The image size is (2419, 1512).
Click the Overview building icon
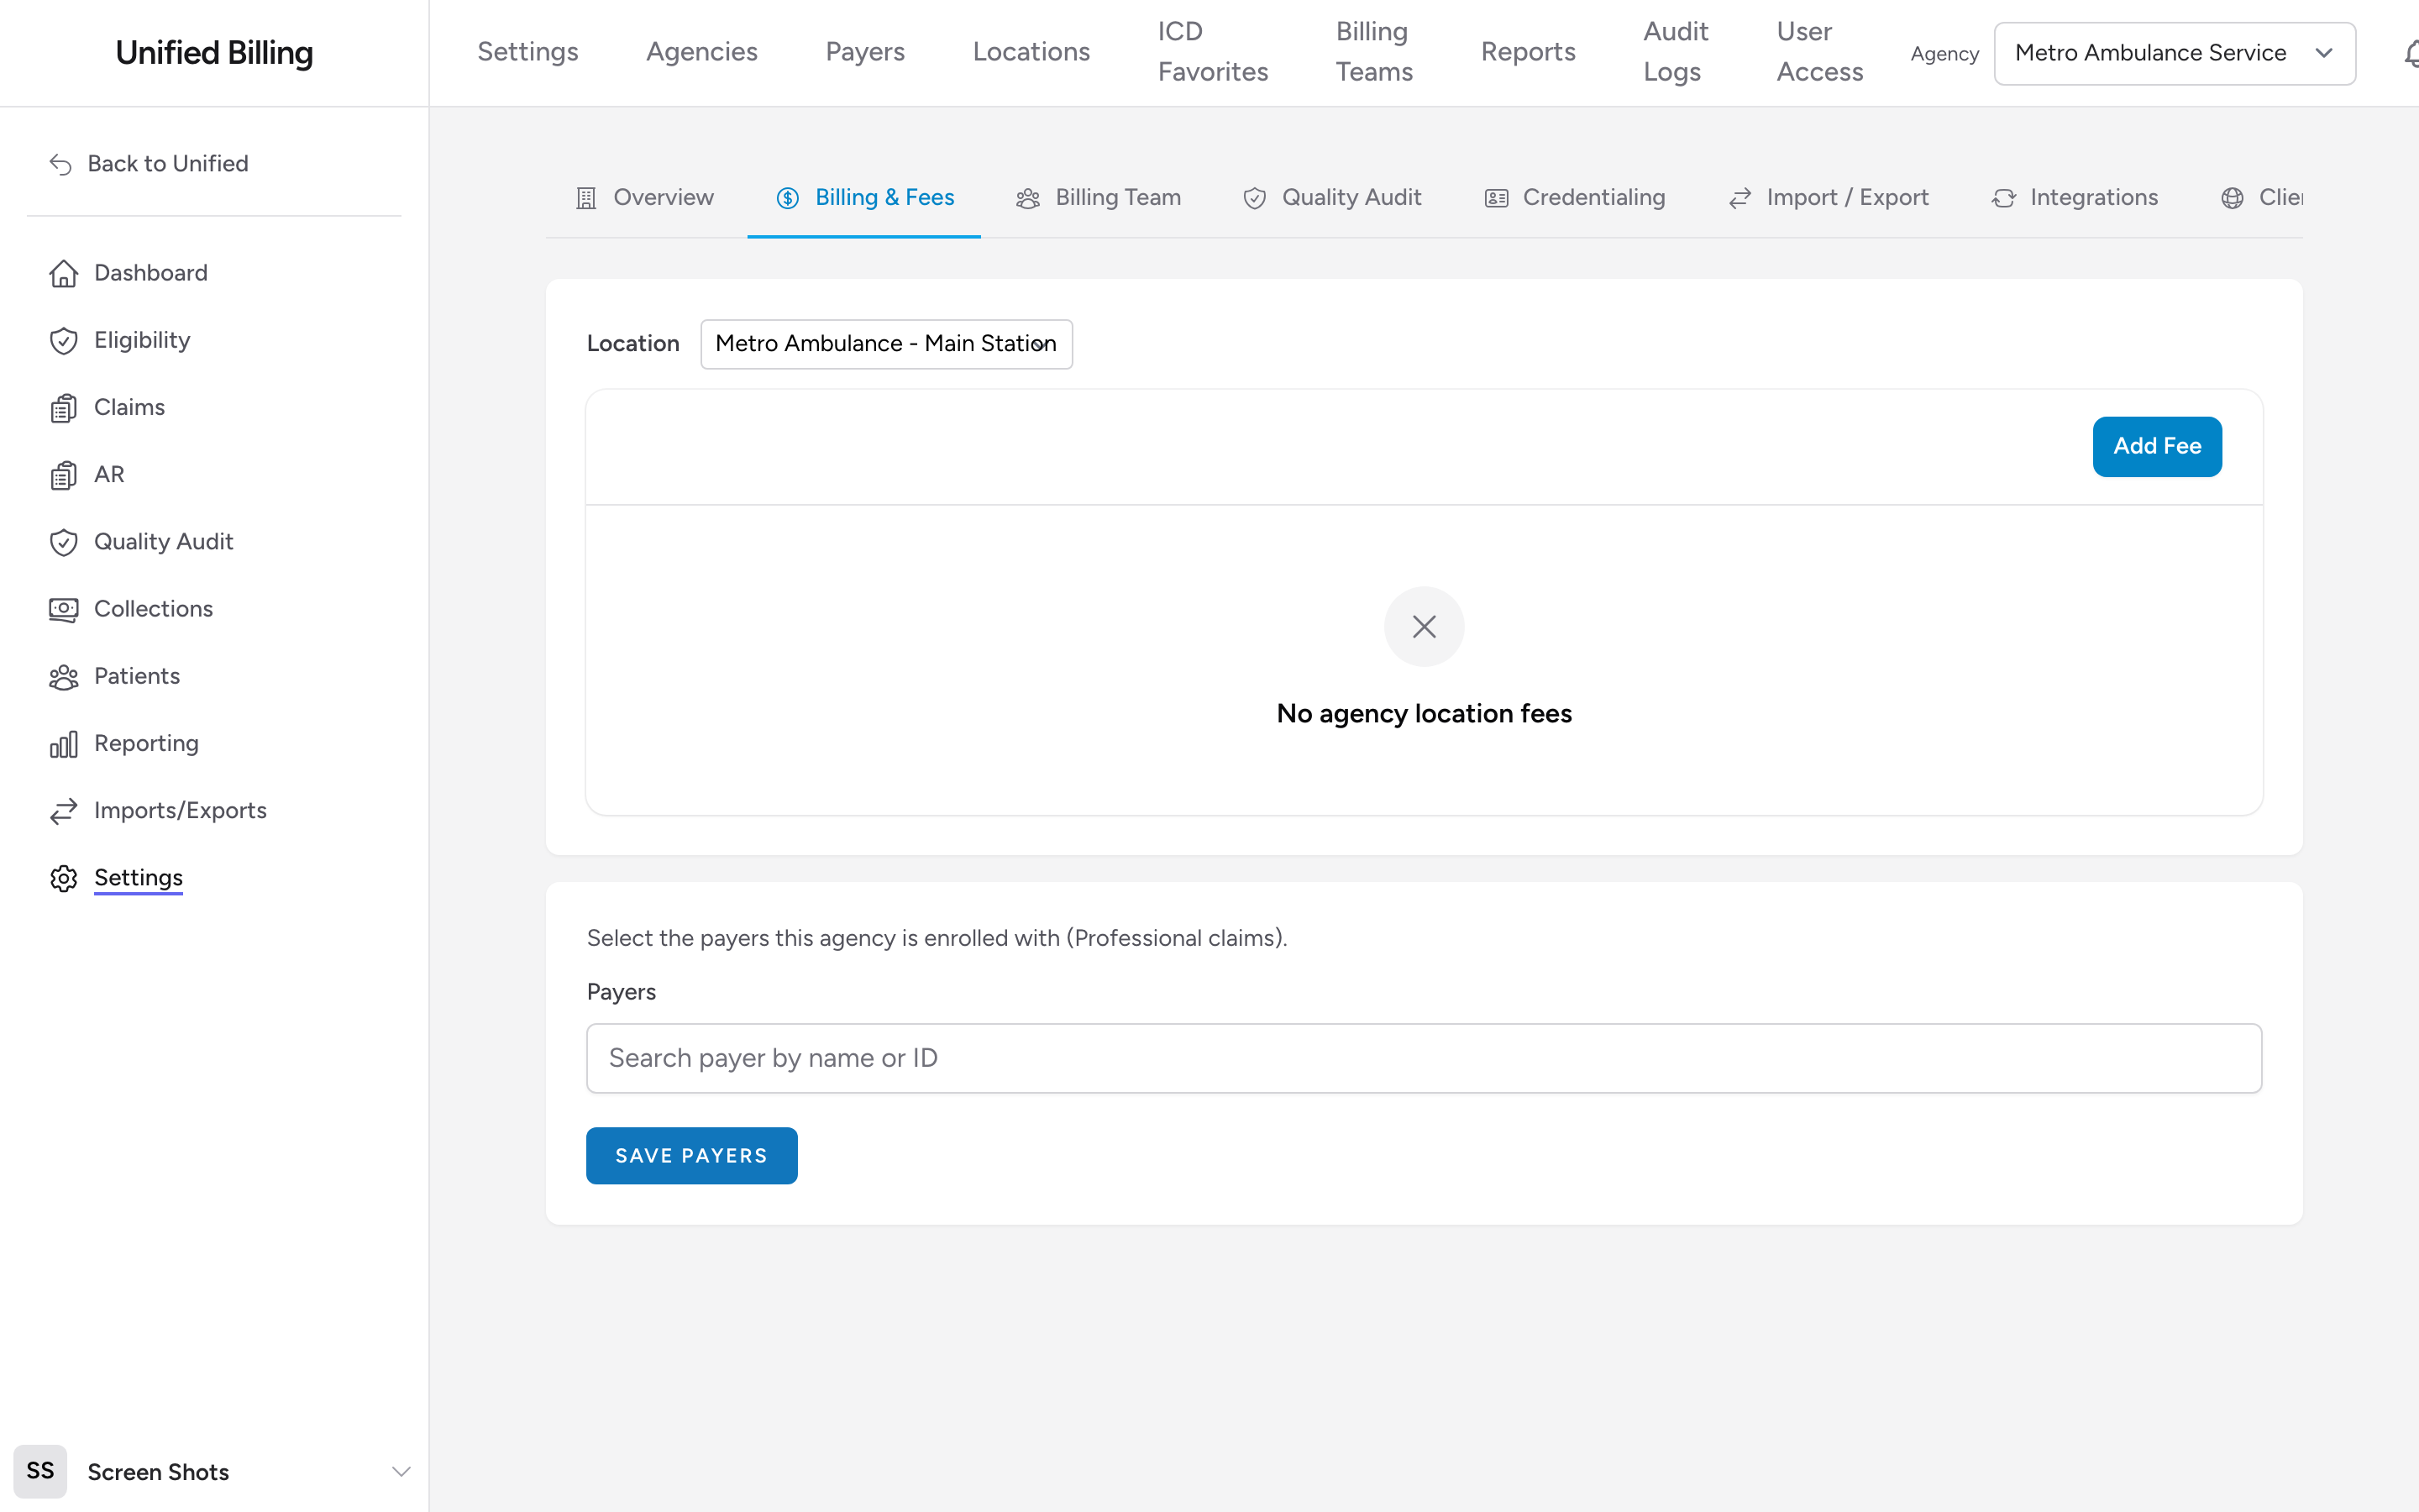pos(587,198)
